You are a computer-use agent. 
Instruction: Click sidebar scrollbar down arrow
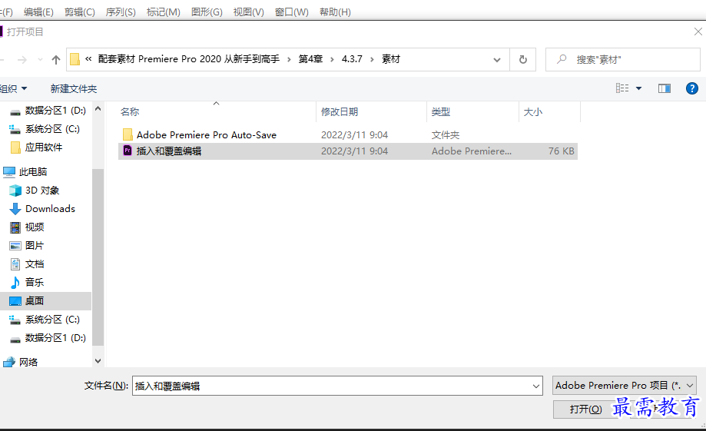[98, 361]
